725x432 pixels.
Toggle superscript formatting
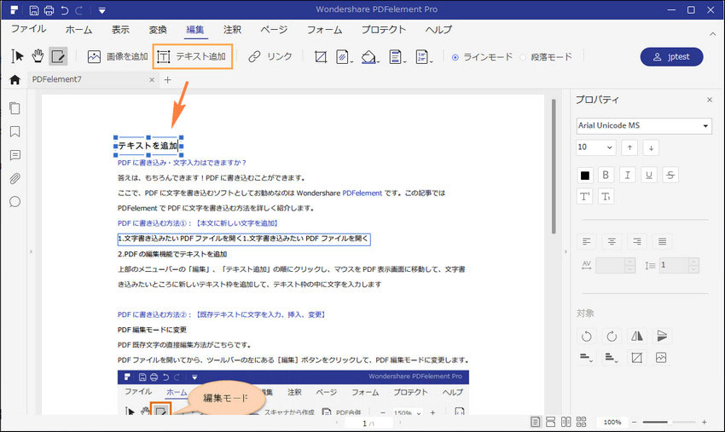tap(585, 197)
